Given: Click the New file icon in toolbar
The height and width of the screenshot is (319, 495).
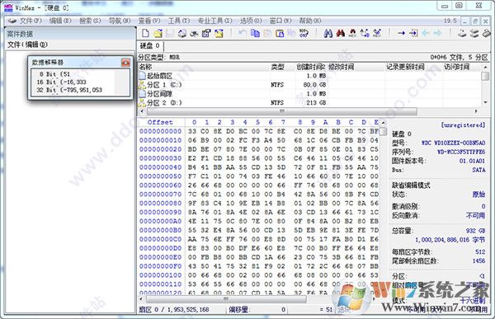Looking at the screenshot, I should [145, 33].
